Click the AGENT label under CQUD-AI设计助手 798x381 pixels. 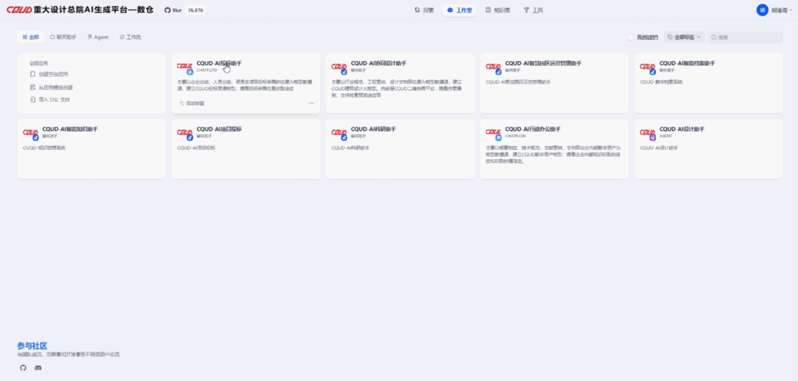click(665, 136)
